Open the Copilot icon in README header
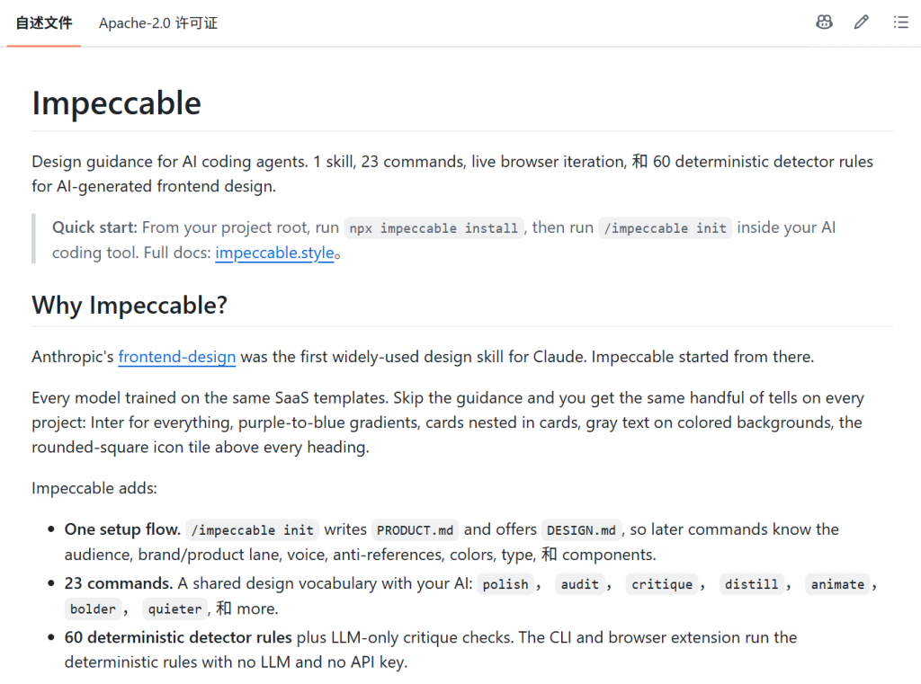The height and width of the screenshot is (684, 921). pos(824,22)
